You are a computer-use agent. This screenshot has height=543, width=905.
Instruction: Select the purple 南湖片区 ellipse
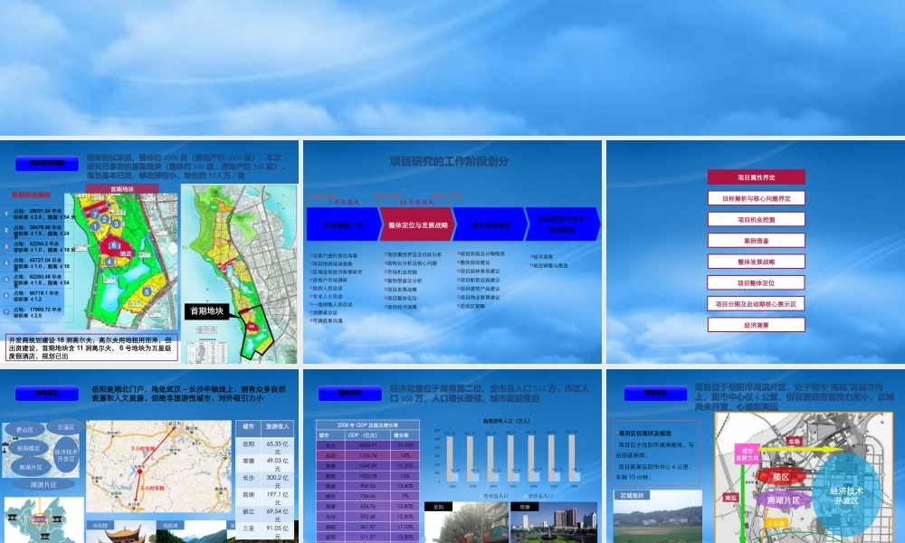coord(783,500)
